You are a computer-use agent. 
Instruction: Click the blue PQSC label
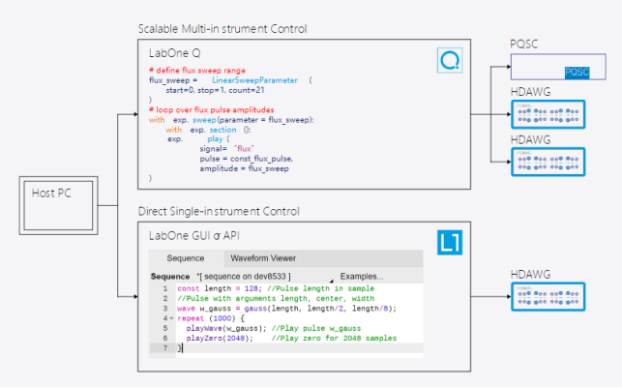point(577,73)
